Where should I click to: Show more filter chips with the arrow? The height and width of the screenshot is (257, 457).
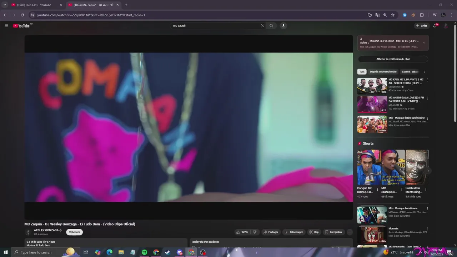click(425, 72)
